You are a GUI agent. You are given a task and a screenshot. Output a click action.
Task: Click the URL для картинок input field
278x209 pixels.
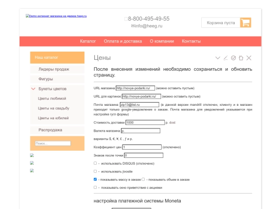[141, 97]
